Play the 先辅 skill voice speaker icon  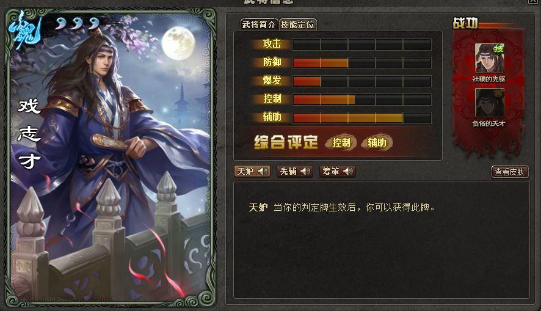(x=305, y=171)
